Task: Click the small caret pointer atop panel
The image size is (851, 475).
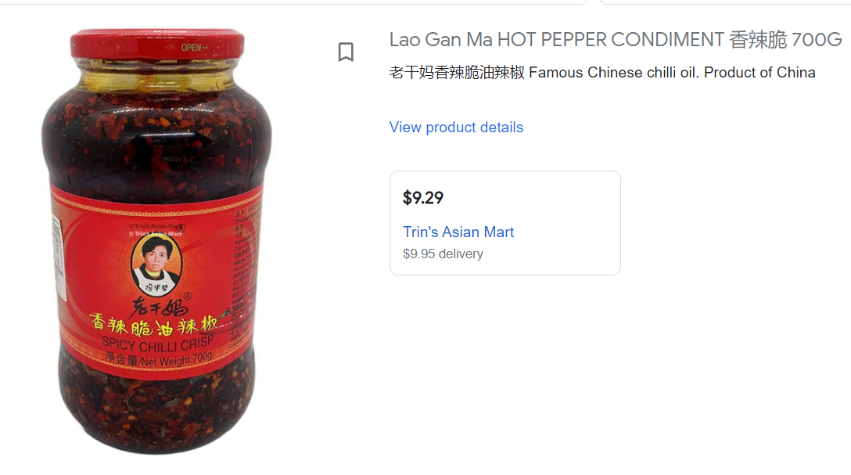Action: pyautogui.click(x=594, y=2)
